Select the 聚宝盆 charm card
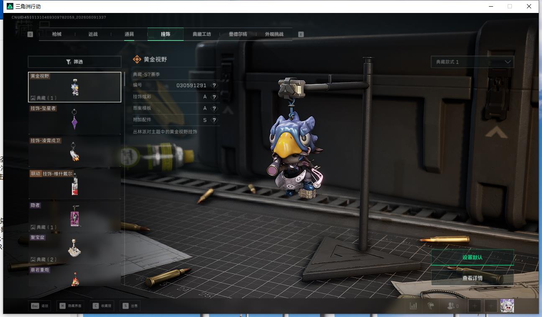 (x=74, y=249)
